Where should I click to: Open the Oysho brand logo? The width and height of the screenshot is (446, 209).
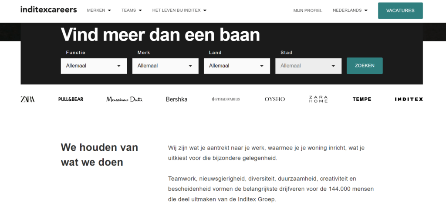point(274,99)
